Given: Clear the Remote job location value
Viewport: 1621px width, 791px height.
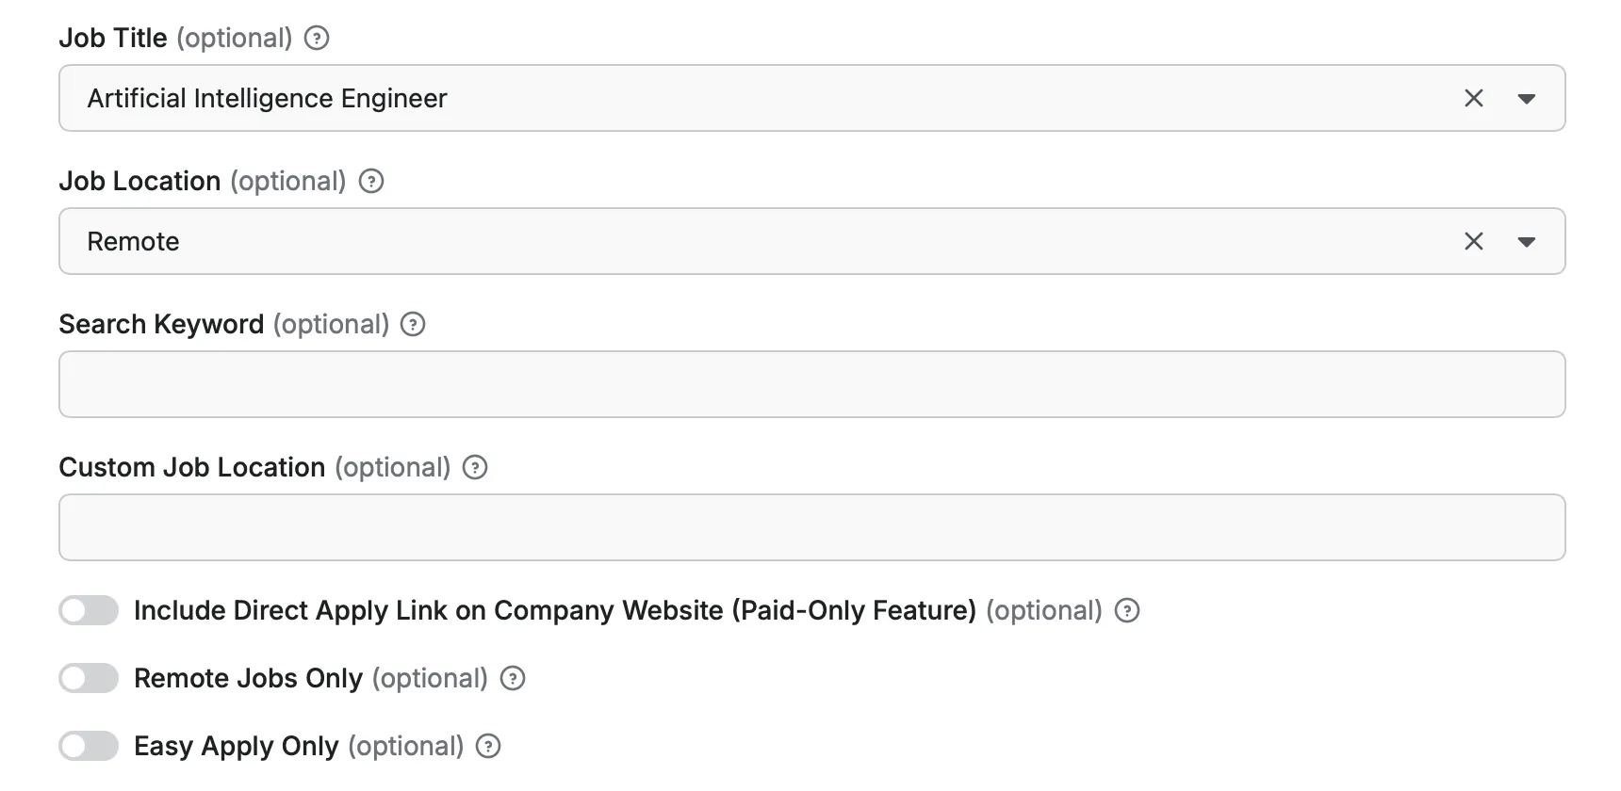Looking at the screenshot, I should 1474,242.
